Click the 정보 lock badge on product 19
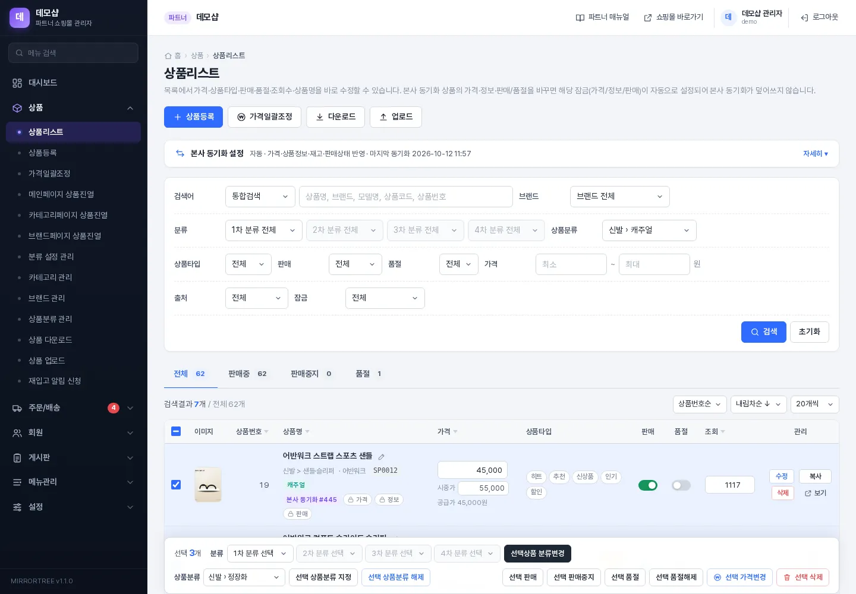 tap(389, 500)
